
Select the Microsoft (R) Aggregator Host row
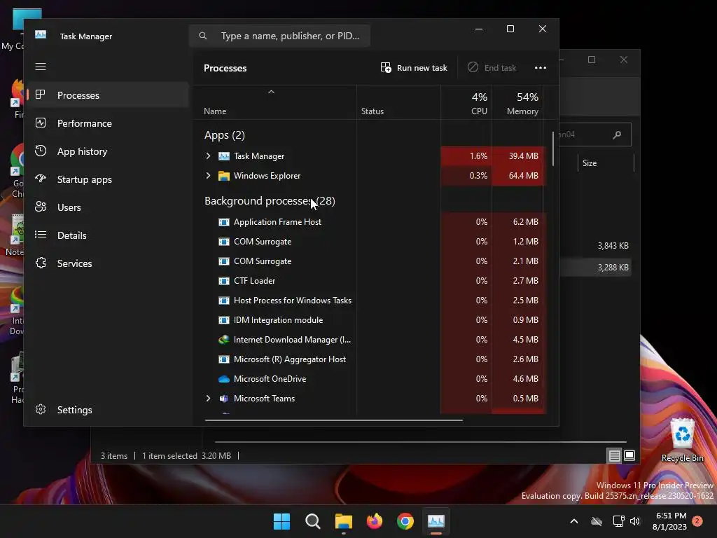pos(374,359)
